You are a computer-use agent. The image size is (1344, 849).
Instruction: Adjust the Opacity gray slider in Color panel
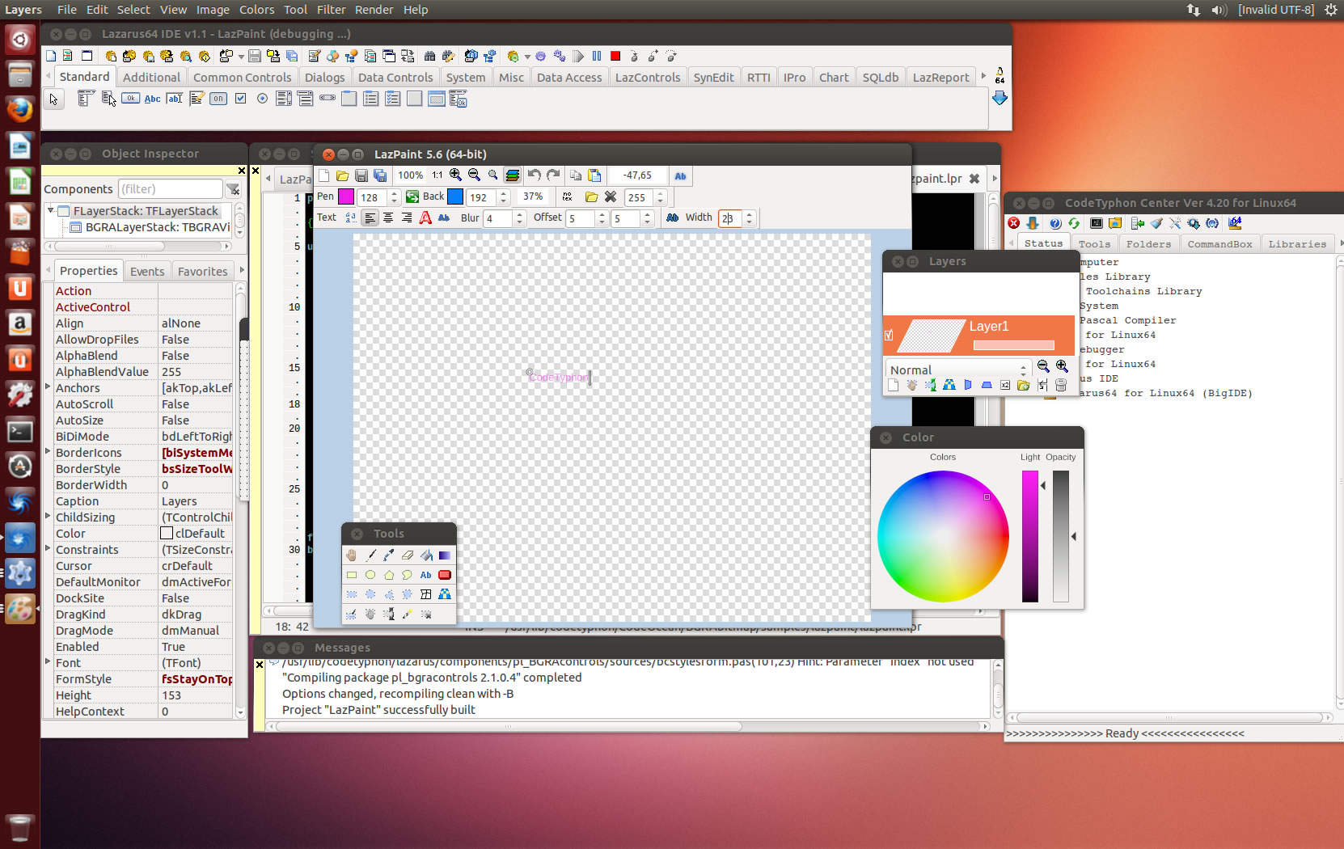coord(1061,536)
